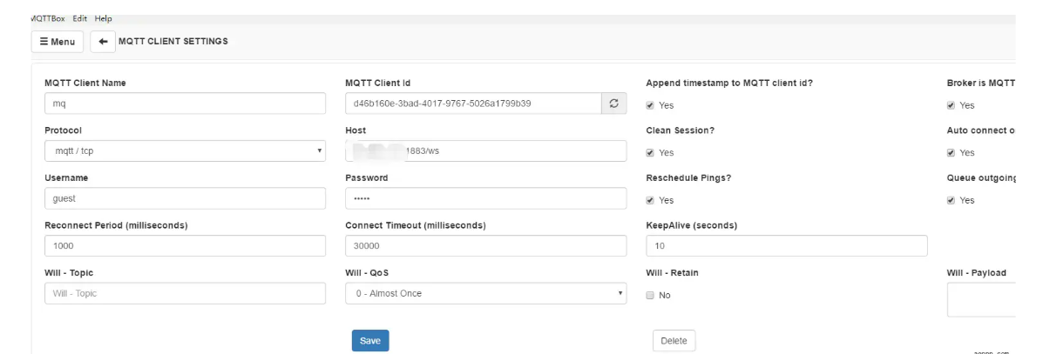Viewport: 1050px width, 354px height.
Task: Save the MQTT client settings
Action: pos(370,341)
